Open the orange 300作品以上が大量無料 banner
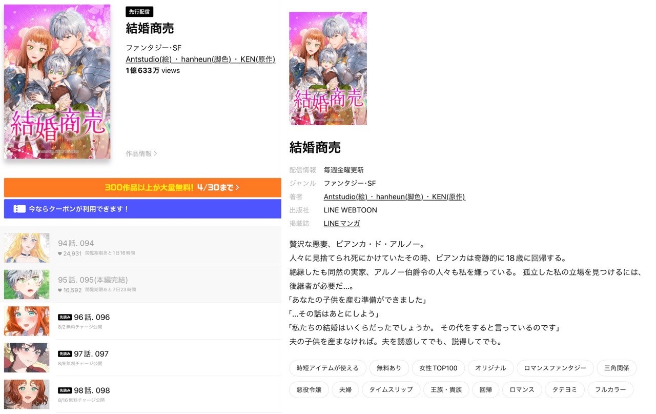 tap(142, 188)
